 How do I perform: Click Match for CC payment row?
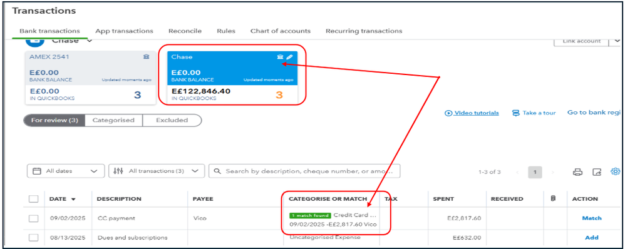[592, 218]
